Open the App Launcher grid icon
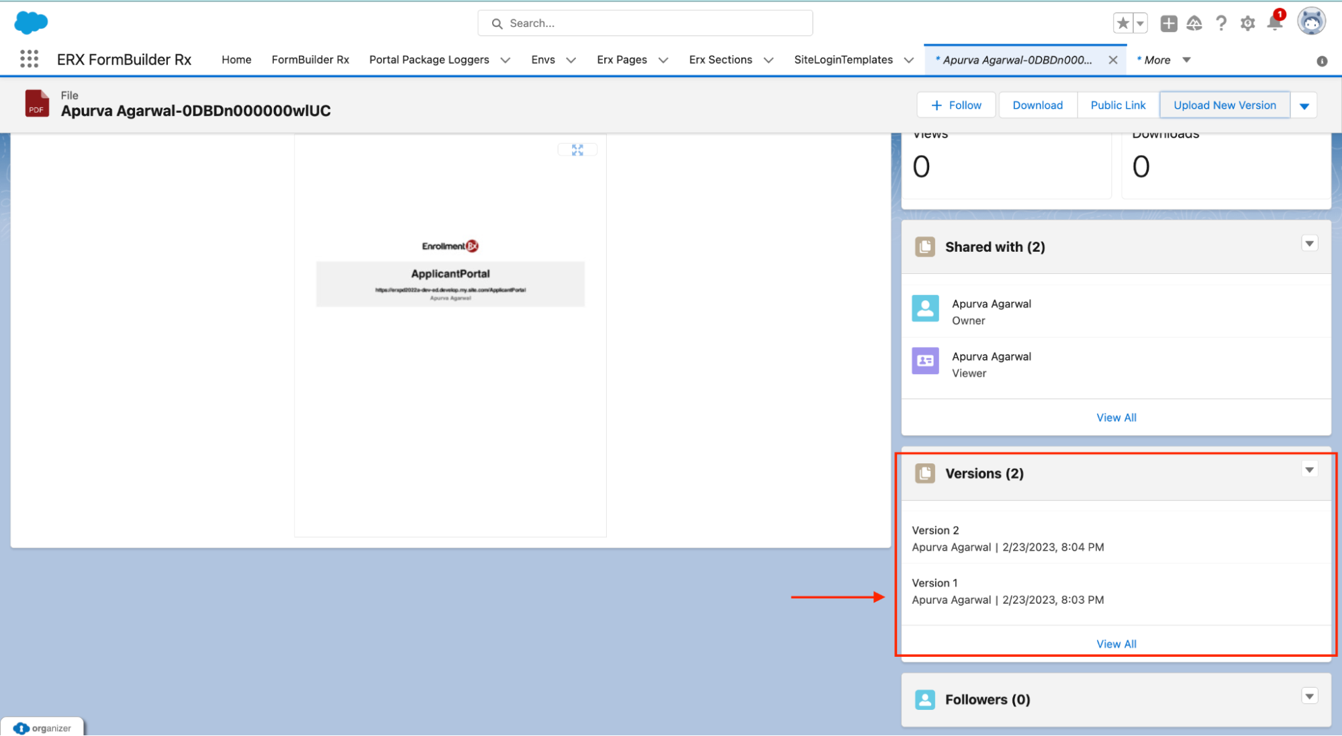 tap(29, 59)
